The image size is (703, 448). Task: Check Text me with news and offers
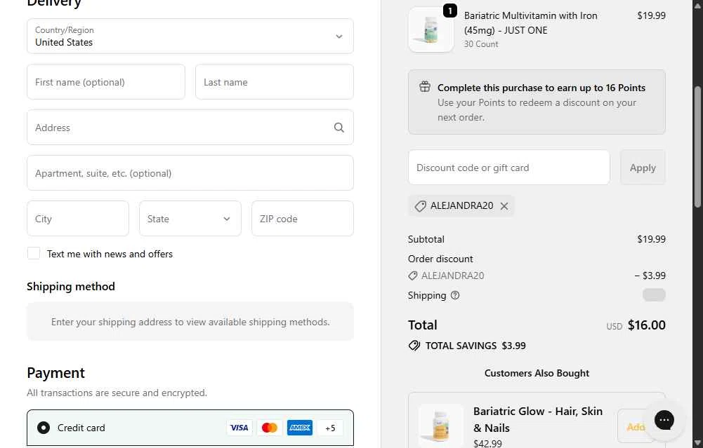click(x=34, y=253)
